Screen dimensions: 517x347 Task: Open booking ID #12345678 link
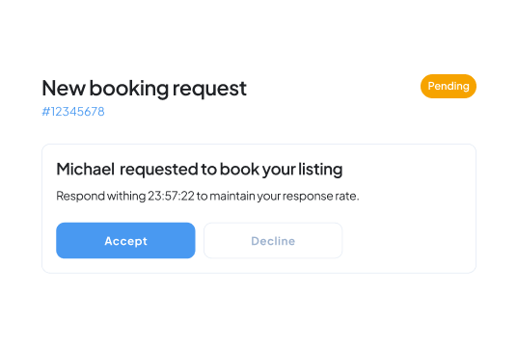tap(73, 112)
